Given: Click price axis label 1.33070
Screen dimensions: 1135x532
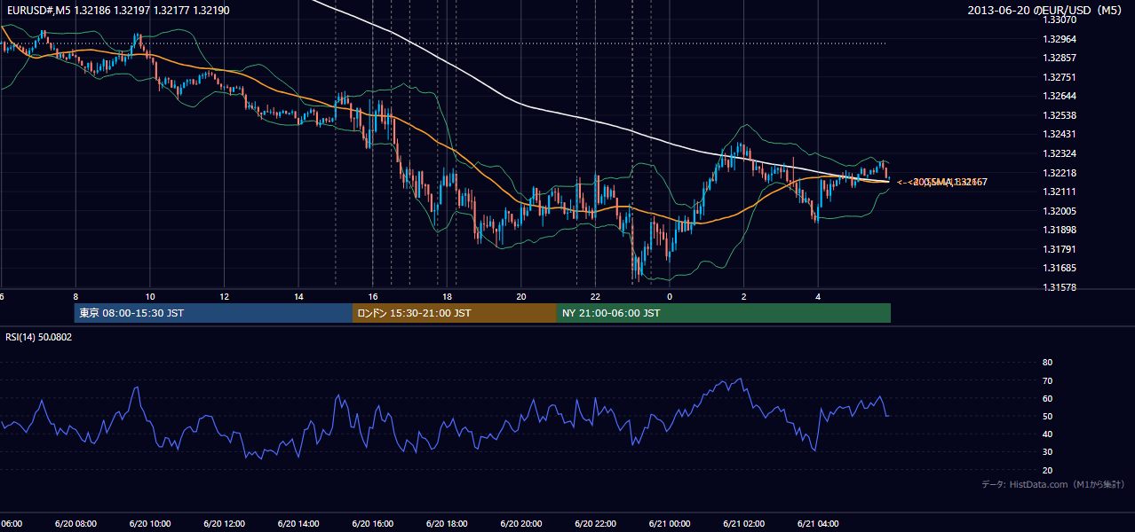Looking at the screenshot, I should click(x=1060, y=20).
